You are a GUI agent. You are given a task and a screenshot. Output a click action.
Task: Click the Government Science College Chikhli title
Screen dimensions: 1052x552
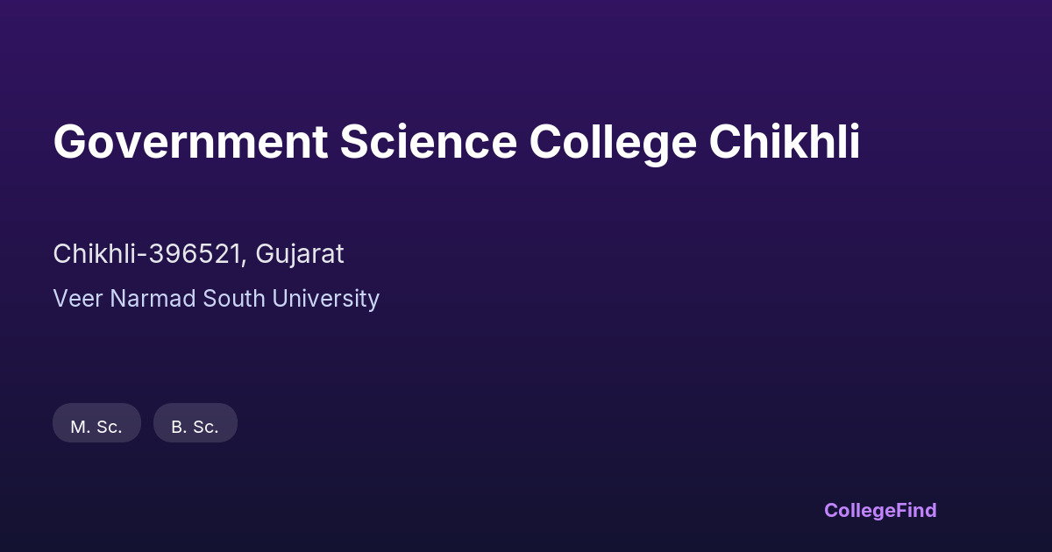click(456, 143)
